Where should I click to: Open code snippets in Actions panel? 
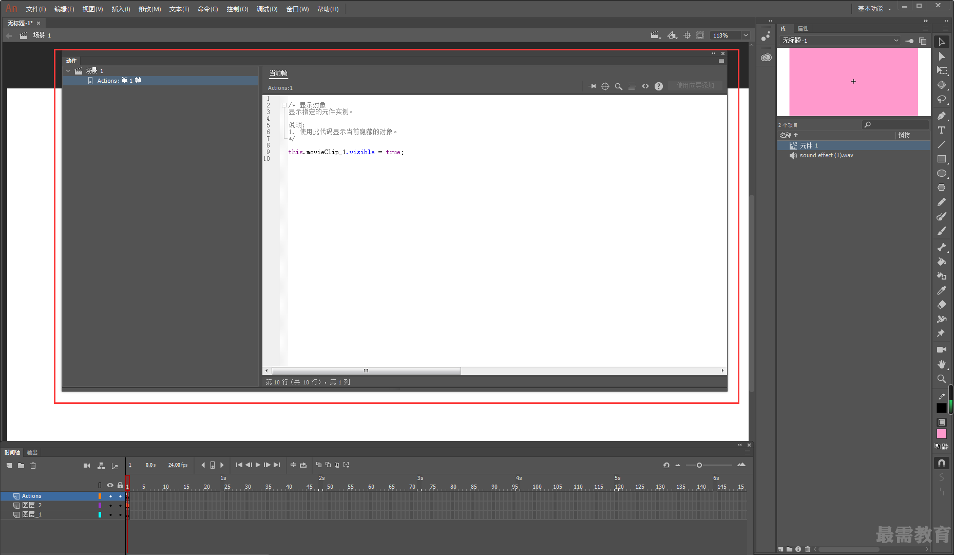tap(645, 86)
